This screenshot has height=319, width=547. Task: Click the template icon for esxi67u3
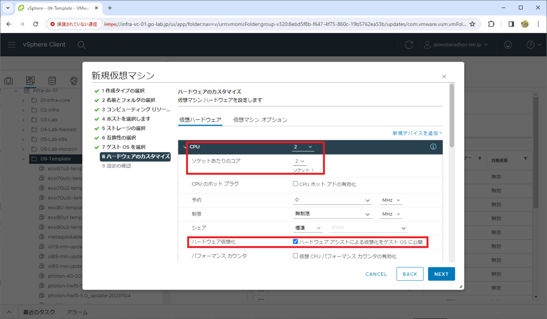click(x=41, y=168)
